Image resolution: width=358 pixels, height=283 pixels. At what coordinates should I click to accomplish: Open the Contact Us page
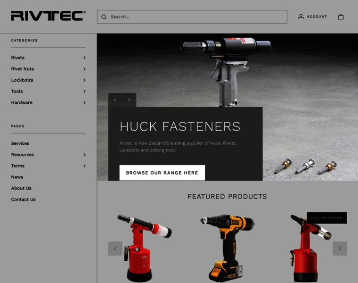[x=23, y=200]
